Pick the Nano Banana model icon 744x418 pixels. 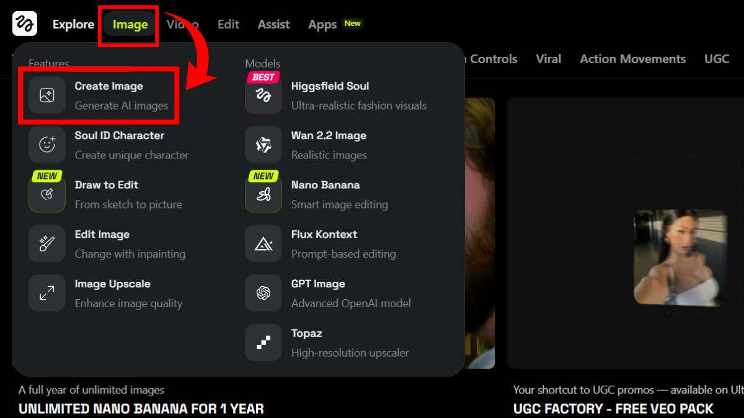tap(263, 194)
